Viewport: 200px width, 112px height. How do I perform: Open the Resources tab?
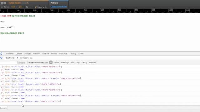(x=63, y=54)
